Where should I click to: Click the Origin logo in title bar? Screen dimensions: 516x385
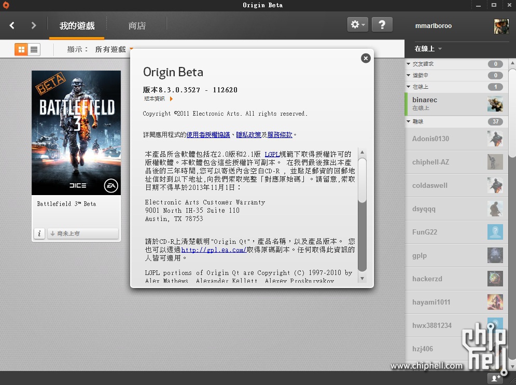[6, 5]
